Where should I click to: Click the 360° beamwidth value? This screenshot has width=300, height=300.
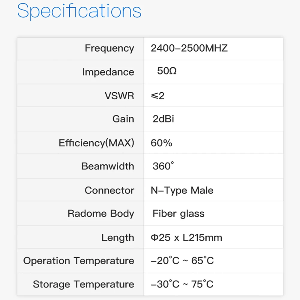(x=163, y=166)
